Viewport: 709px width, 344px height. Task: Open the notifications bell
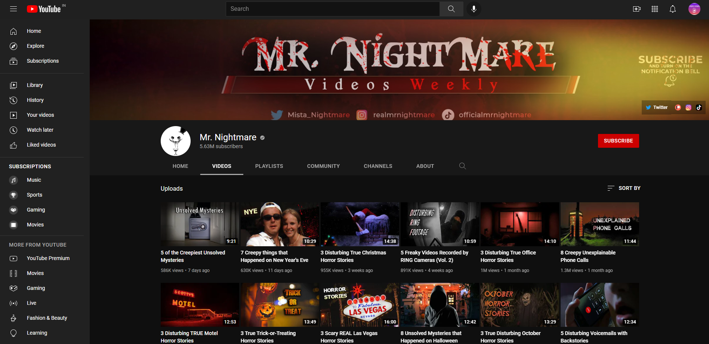coord(672,9)
